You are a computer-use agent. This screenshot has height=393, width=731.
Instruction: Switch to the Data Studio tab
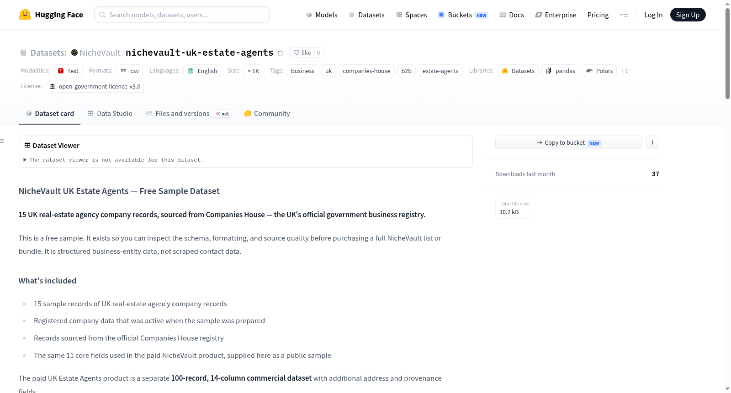tap(110, 114)
